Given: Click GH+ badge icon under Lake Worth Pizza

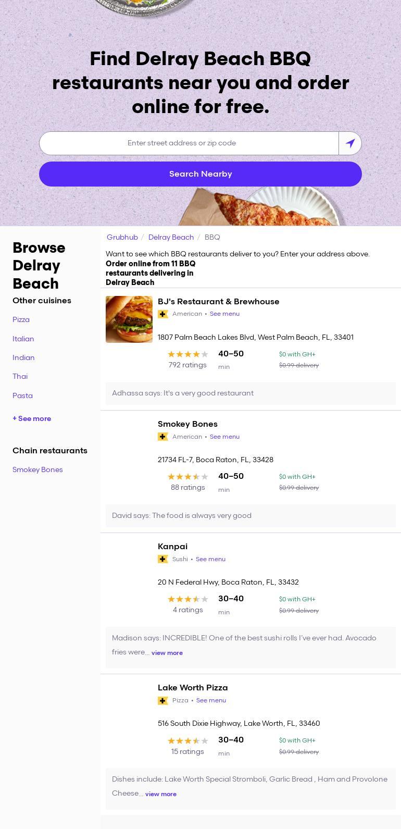Looking at the screenshot, I should point(163,701).
